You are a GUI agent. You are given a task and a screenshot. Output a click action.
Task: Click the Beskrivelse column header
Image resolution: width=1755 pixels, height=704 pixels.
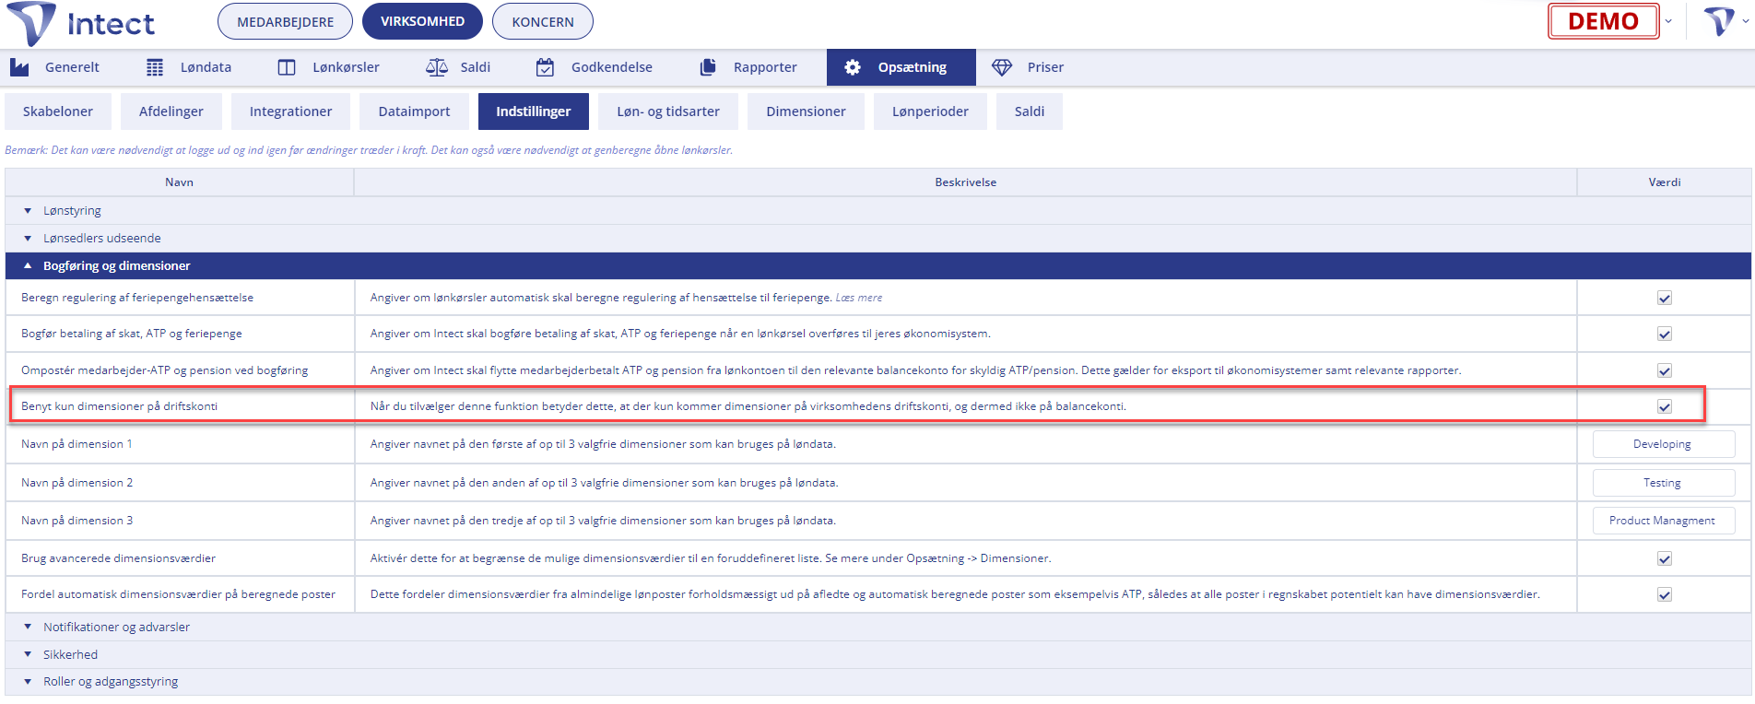966,182
